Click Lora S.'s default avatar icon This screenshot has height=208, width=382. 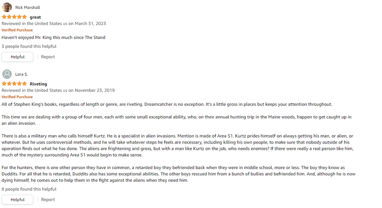tap(7, 74)
